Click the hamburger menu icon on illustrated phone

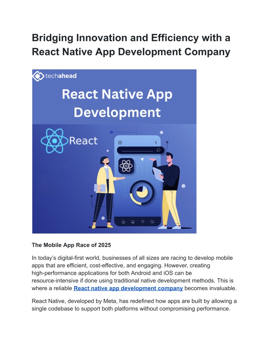[x=120, y=142]
